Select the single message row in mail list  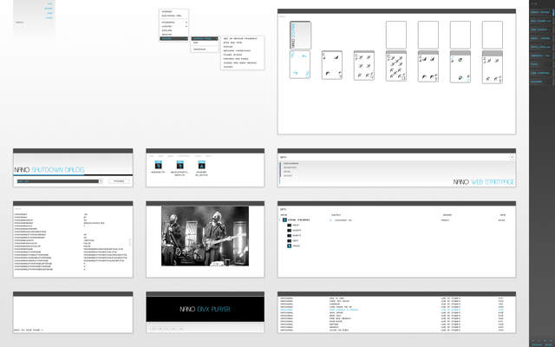coord(418,220)
